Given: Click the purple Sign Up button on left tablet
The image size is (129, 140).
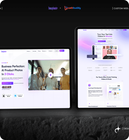Looking at the screenshot, I should [x=62, y=51].
